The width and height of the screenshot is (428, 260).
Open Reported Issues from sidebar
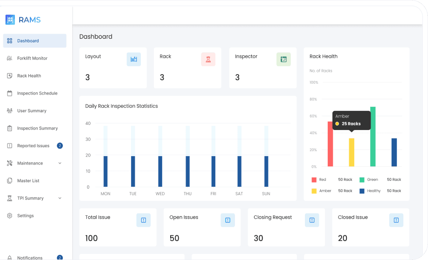pyautogui.click(x=33, y=146)
